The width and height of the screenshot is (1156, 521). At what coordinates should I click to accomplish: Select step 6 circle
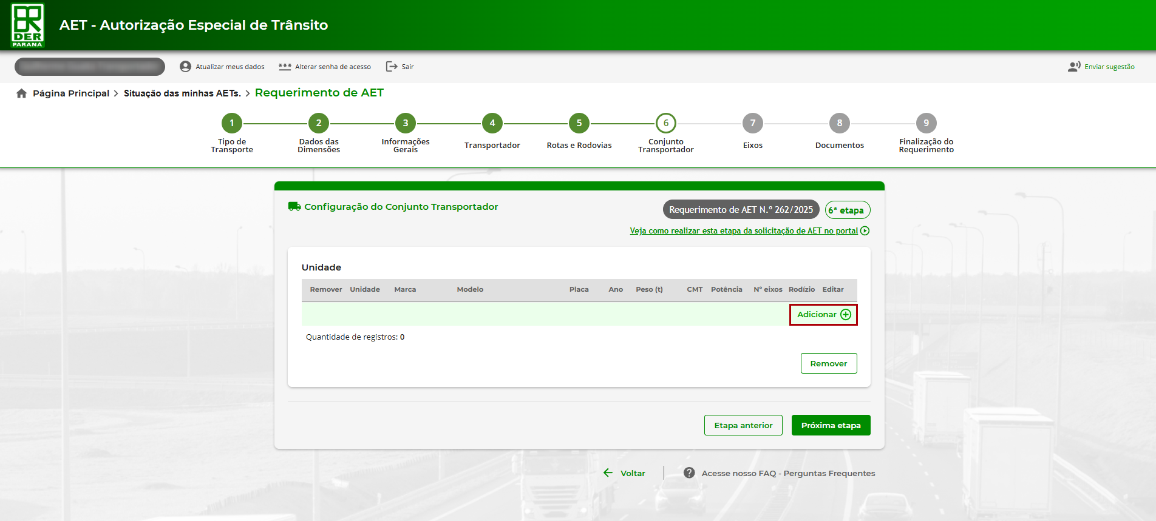[x=666, y=123]
